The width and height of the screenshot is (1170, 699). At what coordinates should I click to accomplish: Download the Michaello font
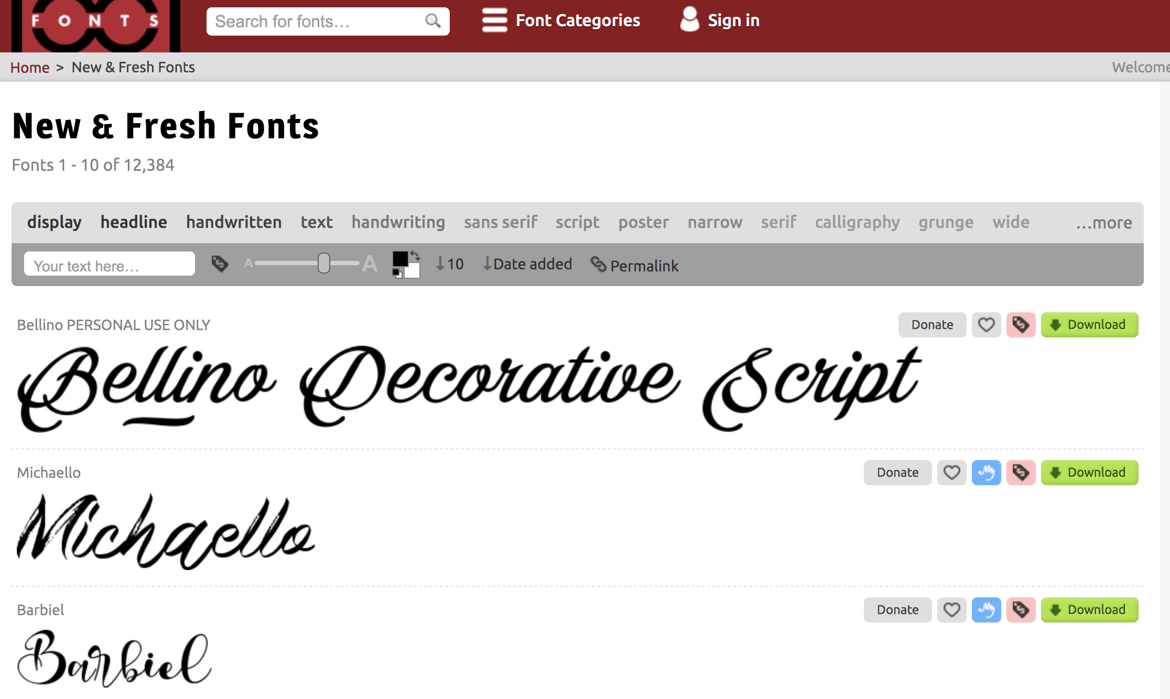[x=1089, y=473]
